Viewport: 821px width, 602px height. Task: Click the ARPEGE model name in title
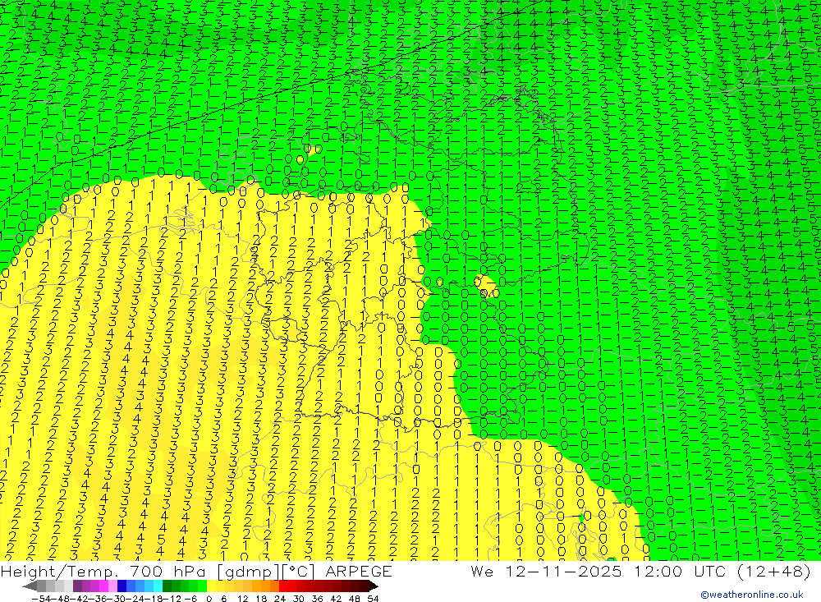point(359,572)
